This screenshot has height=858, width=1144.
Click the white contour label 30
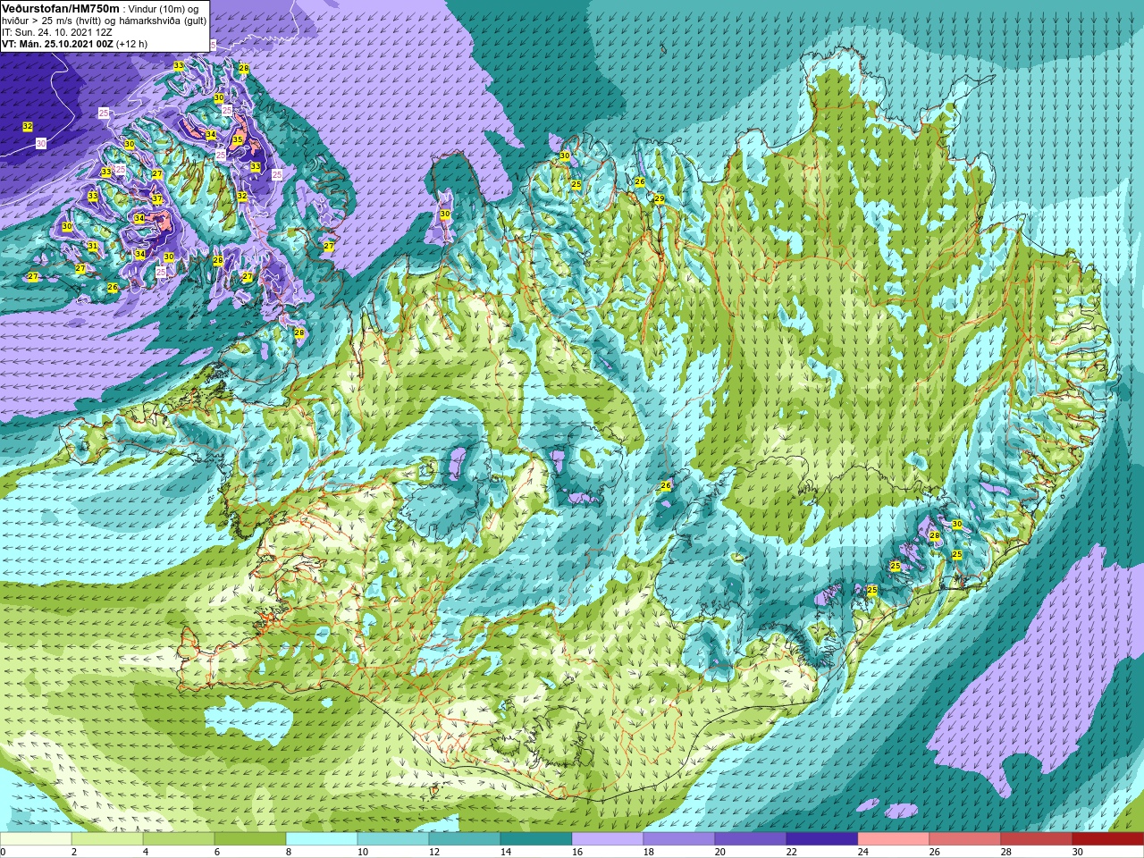(41, 143)
